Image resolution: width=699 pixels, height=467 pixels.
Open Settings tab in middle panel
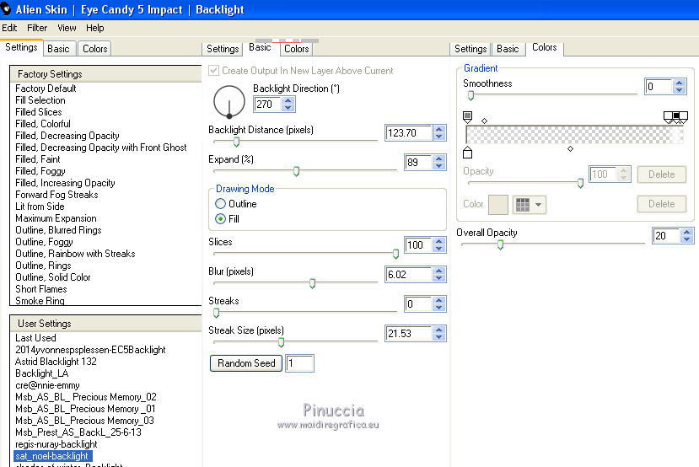click(223, 49)
